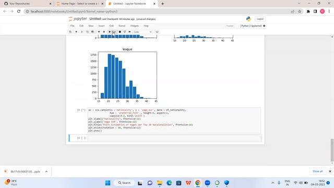
Task: Click into the sns.catplot code cell
Action: point(174,121)
